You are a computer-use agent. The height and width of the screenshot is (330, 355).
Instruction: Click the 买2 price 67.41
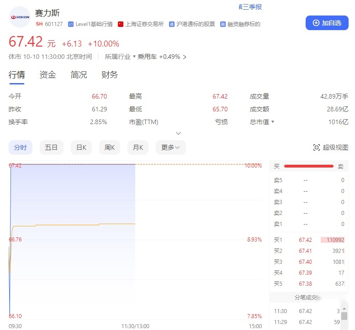(x=305, y=251)
